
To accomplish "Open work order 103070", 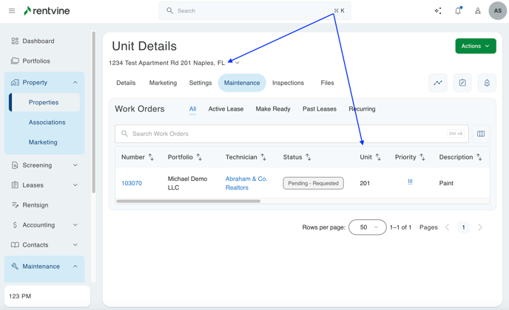I will (x=132, y=183).
